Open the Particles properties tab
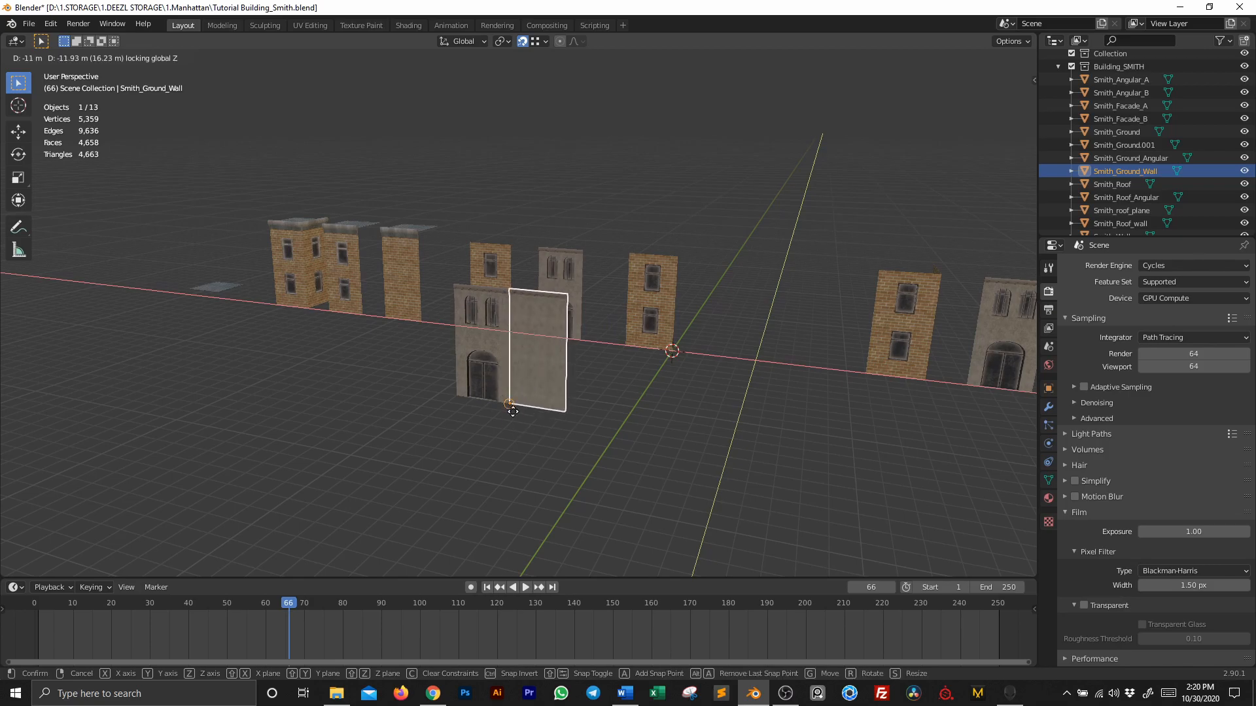This screenshot has height=706, width=1256. [1049, 425]
